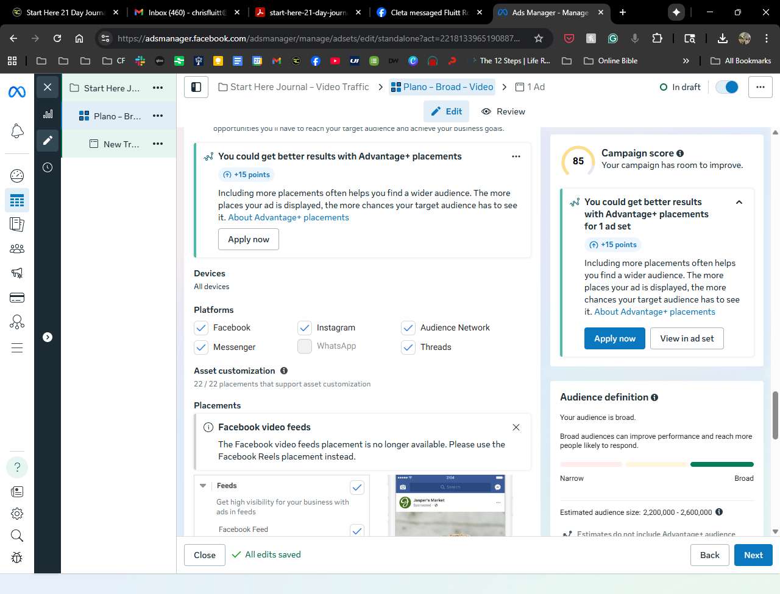Image resolution: width=780 pixels, height=594 pixels.
Task: Open more options for Plano ad set
Action: coord(158,116)
